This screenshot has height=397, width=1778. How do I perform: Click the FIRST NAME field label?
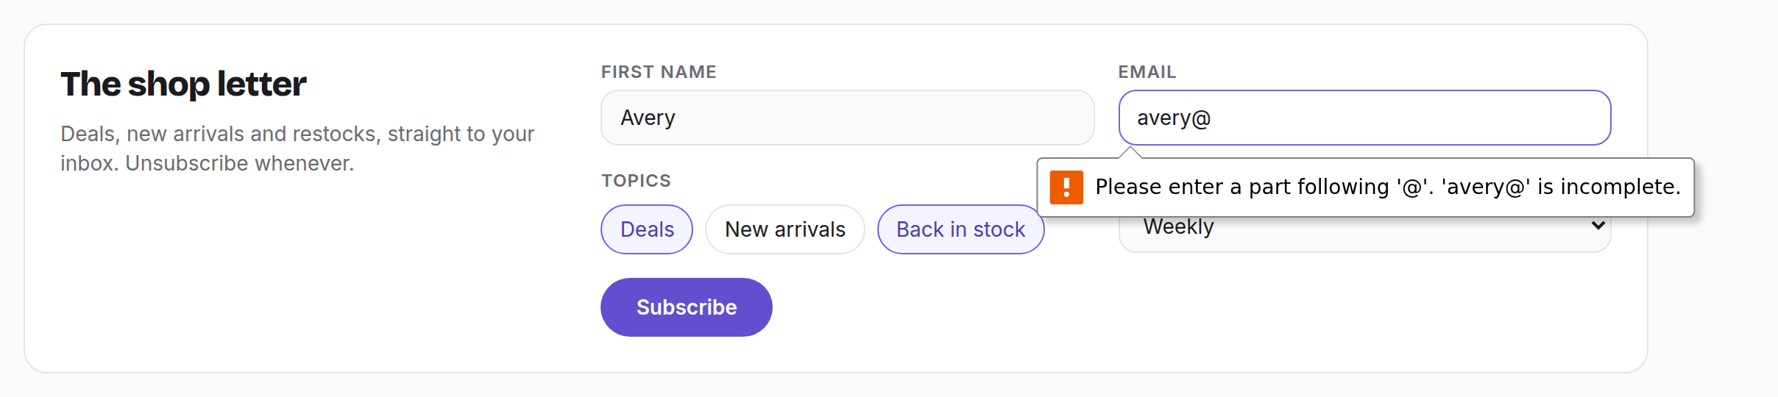659,72
